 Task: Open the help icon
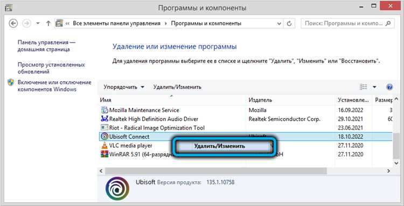click(389, 87)
